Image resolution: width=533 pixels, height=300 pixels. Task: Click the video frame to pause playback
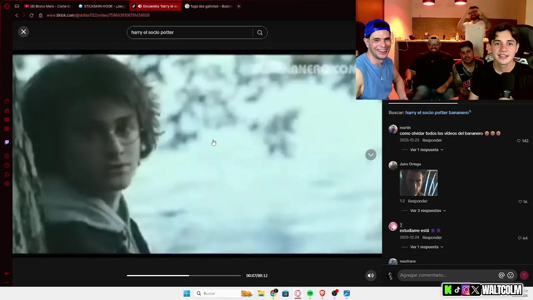[x=197, y=154]
